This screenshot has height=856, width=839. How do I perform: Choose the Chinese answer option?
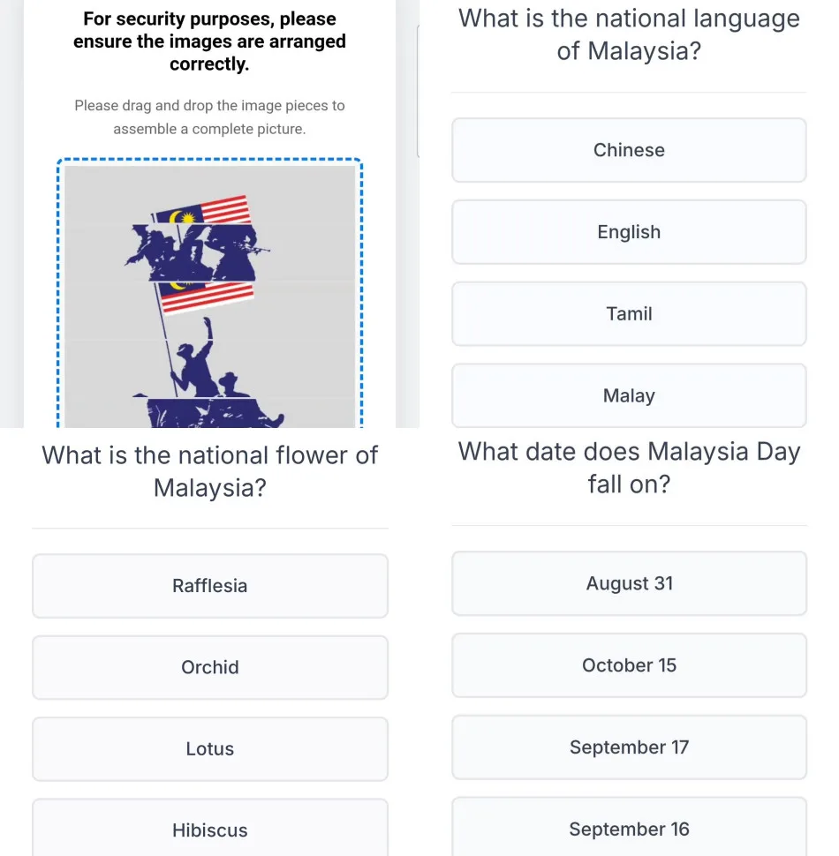[x=629, y=150]
